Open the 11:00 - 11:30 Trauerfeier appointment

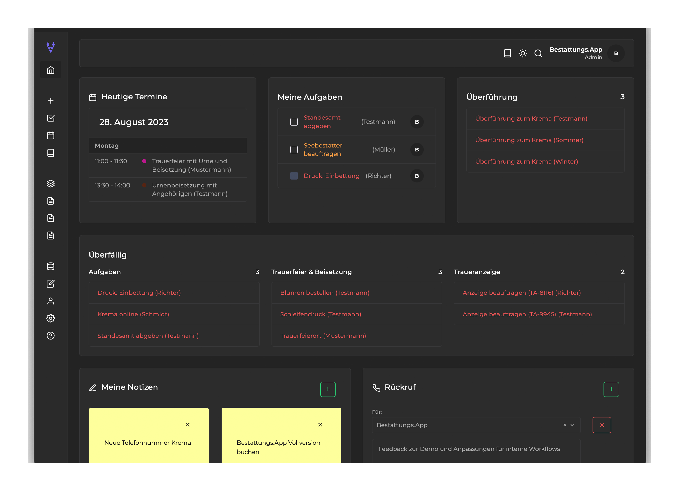pyautogui.click(x=168, y=165)
